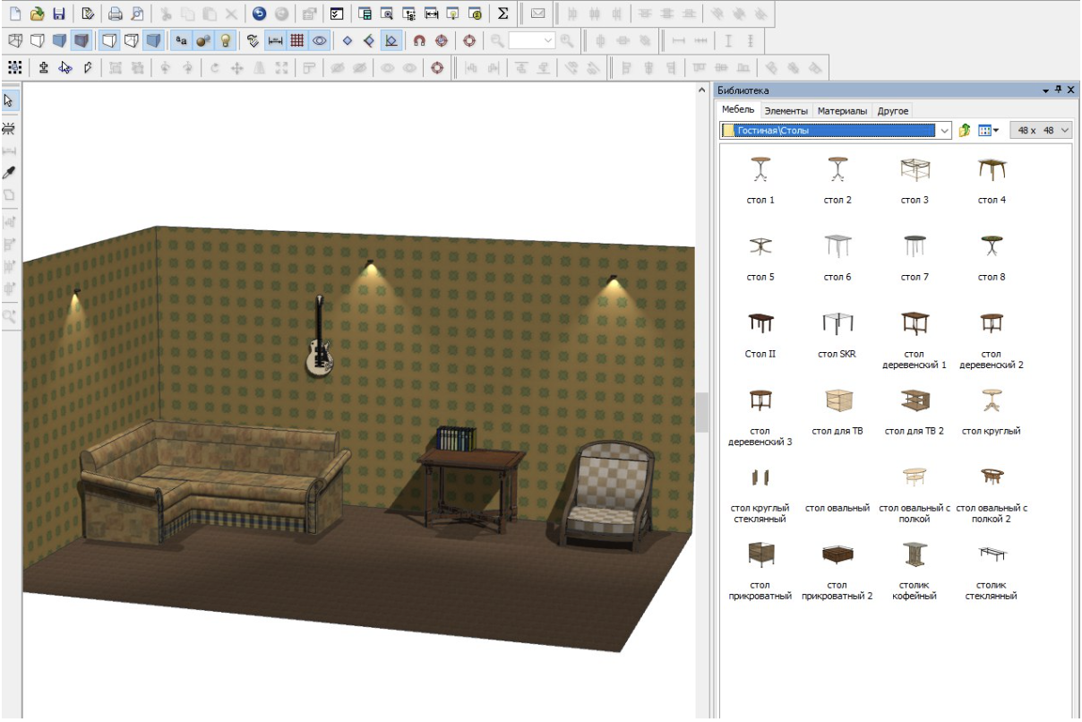
Task: Click the blue Undo arrow icon
Action: point(259,13)
